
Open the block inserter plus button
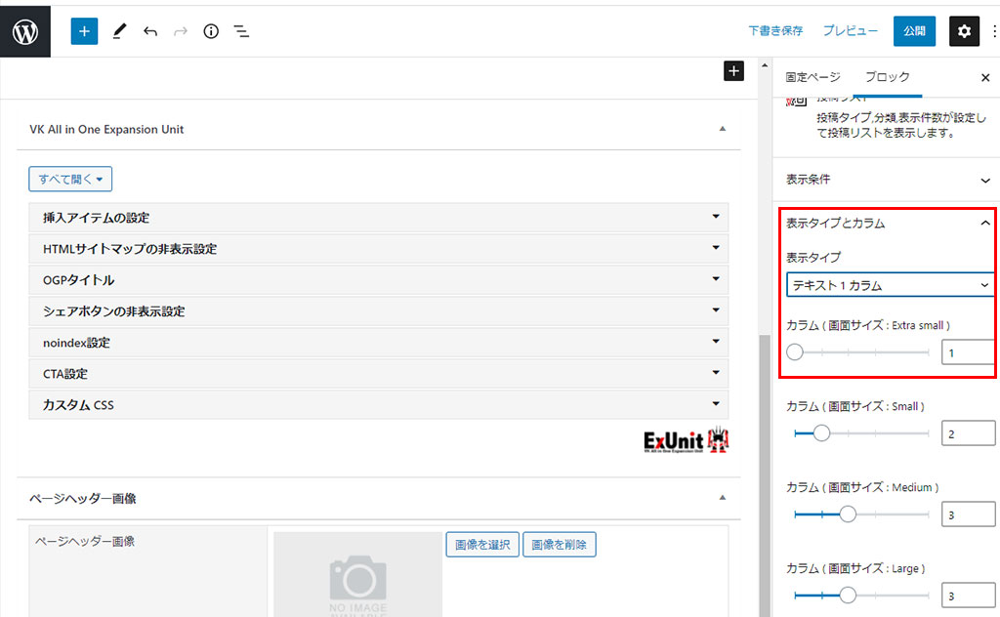tap(84, 31)
